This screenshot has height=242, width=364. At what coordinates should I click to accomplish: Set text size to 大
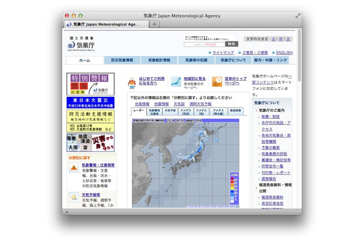coord(288,39)
